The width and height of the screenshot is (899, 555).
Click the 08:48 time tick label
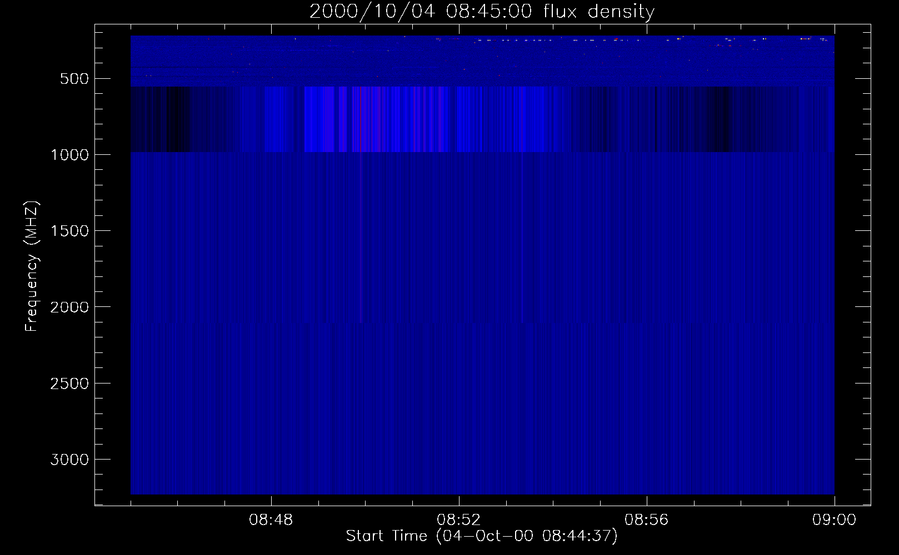click(x=271, y=520)
